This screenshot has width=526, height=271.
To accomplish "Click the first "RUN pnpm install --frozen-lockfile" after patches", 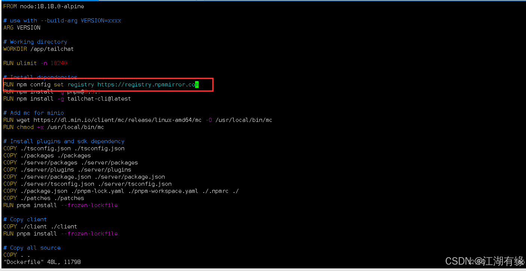I will [61, 205].
